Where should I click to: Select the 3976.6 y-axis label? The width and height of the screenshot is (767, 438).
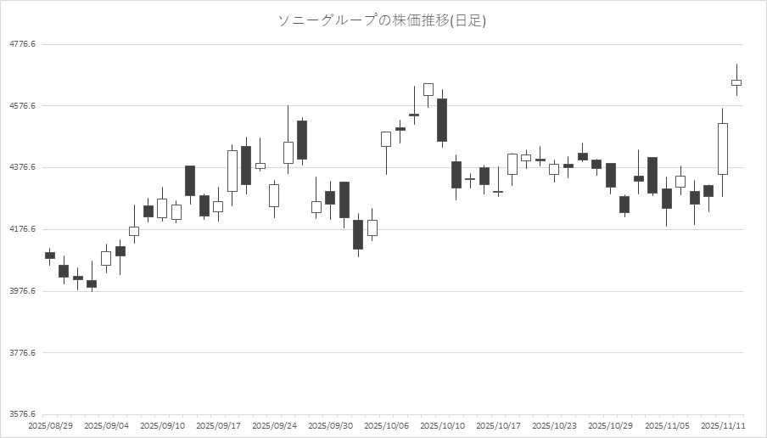[x=22, y=291]
